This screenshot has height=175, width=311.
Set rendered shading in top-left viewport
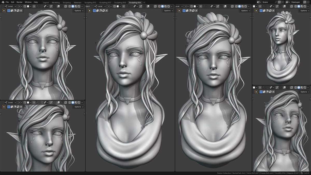coord(79,6)
